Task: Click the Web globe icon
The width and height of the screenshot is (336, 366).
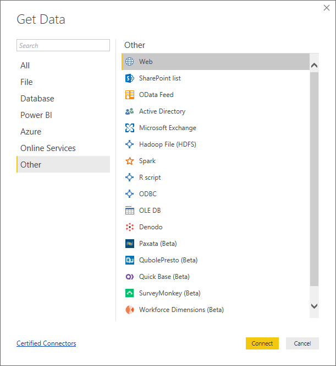Action: (x=130, y=62)
